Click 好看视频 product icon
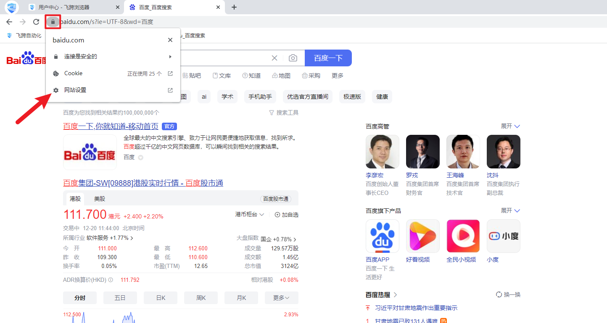Image resolution: width=607 pixels, height=323 pixels. pos(423,236)
